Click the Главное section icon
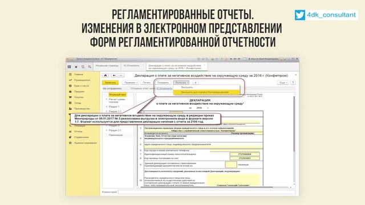This screenshot has height=205, width=365. point(70,75)
